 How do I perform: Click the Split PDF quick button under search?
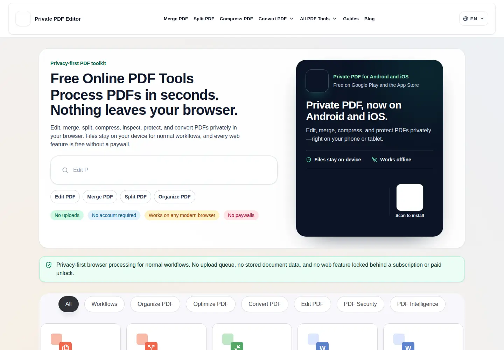(136, 197)
